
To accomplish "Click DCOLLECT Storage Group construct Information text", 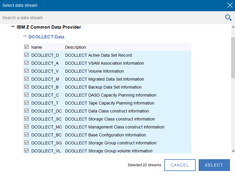I will coord(111,143).
